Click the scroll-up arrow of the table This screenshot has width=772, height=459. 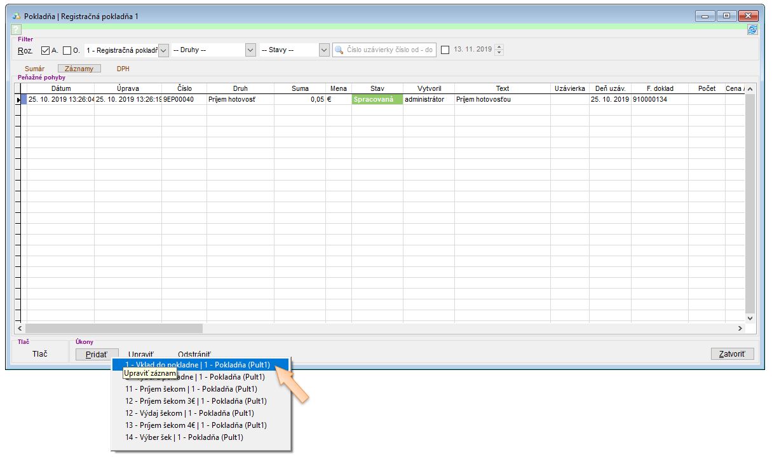750,89
